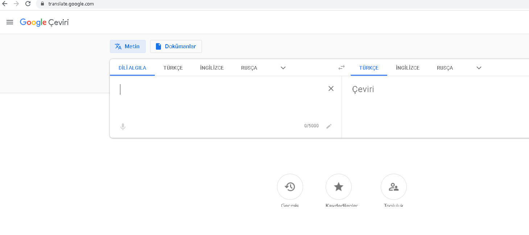
Task: Open the hamburger main menu
Action: (x=10, y=22)
